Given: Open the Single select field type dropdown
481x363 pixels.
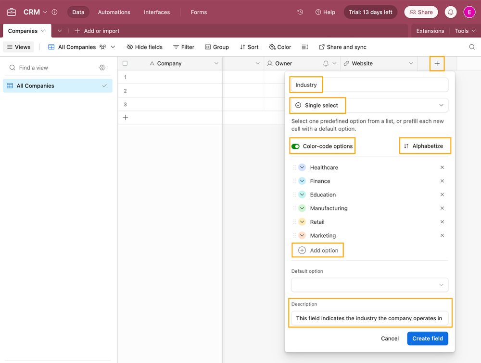Looking at the screenshot, I should [x=368, y=105].
